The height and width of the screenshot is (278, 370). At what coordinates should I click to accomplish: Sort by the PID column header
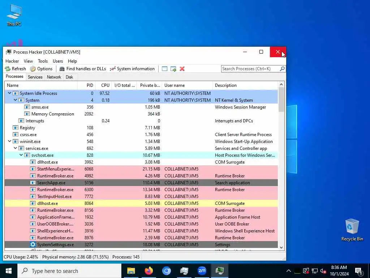86,85
